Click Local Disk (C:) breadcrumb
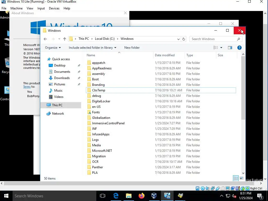 [105, 39]
